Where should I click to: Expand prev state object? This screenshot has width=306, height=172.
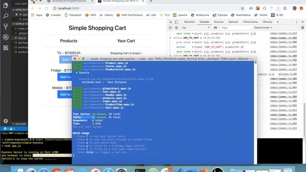point(193,43)
